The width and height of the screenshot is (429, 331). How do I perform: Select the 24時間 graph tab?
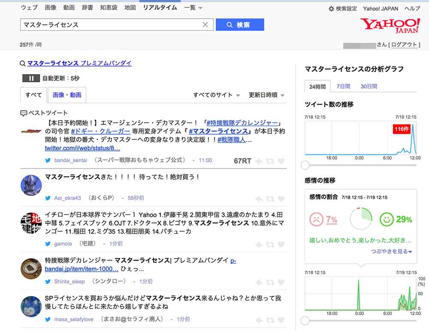[317, 87]
